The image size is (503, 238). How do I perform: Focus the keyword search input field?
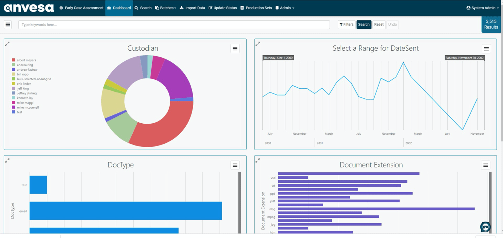click(174, 25)
